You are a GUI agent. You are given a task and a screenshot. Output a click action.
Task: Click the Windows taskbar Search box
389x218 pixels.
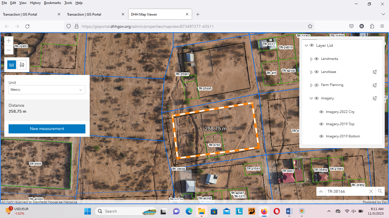(126, 211)
